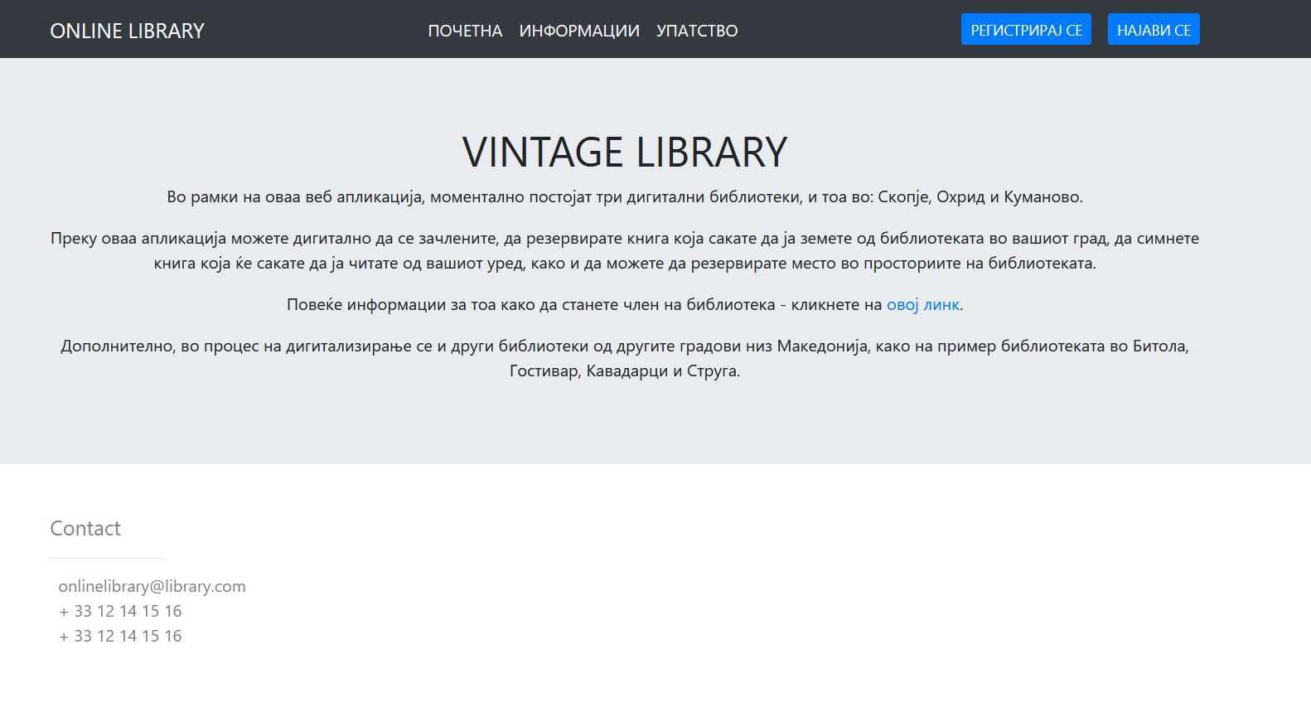Click the last phone number under Contact
This screenshot has height=712, width=1311.
(x=120, y=636)
